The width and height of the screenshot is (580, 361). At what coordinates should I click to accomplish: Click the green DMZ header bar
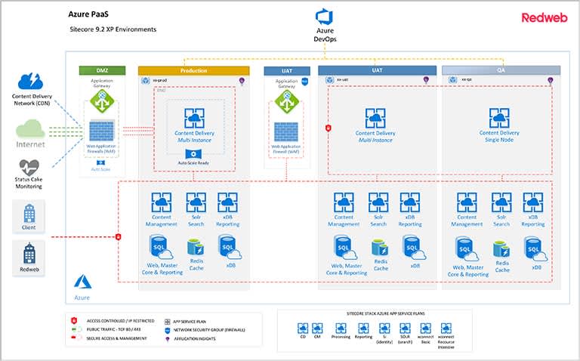[x=102, y=70]
